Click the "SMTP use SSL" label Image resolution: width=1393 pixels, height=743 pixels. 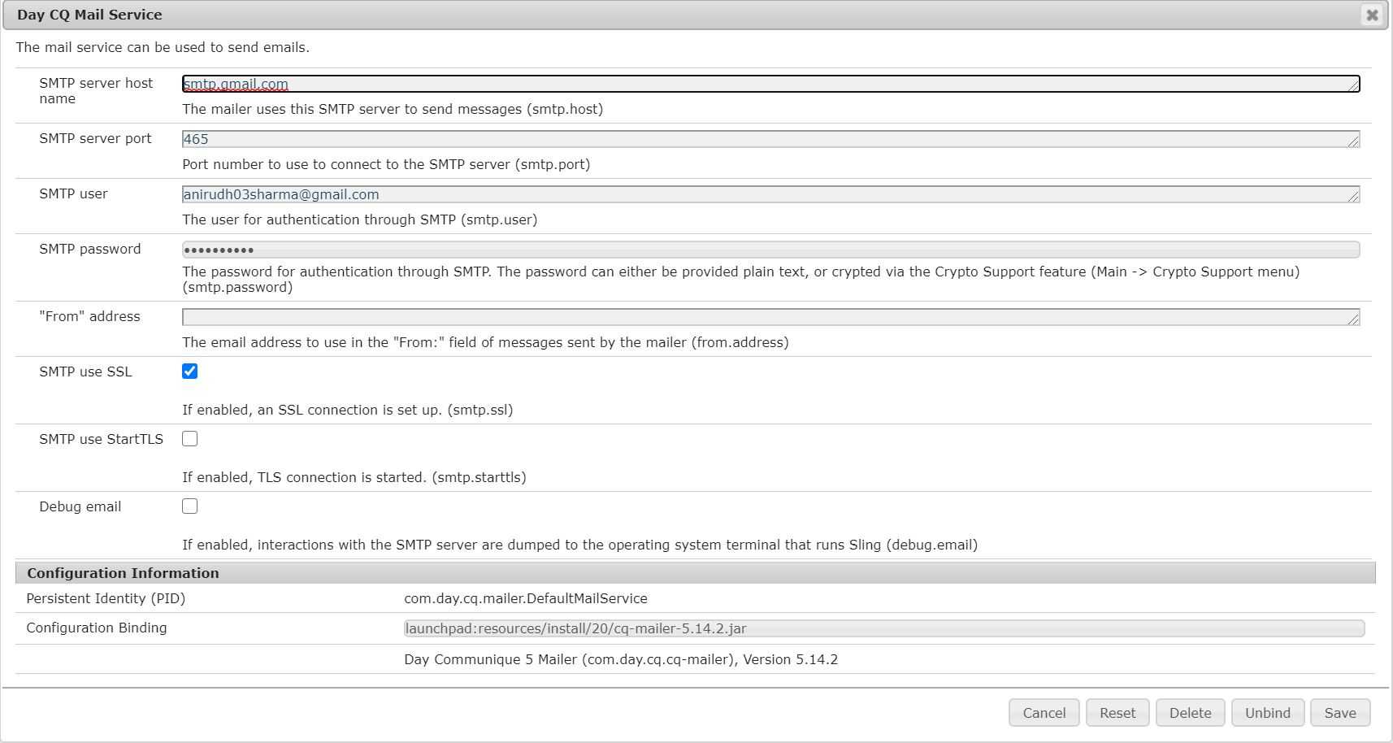85,371
